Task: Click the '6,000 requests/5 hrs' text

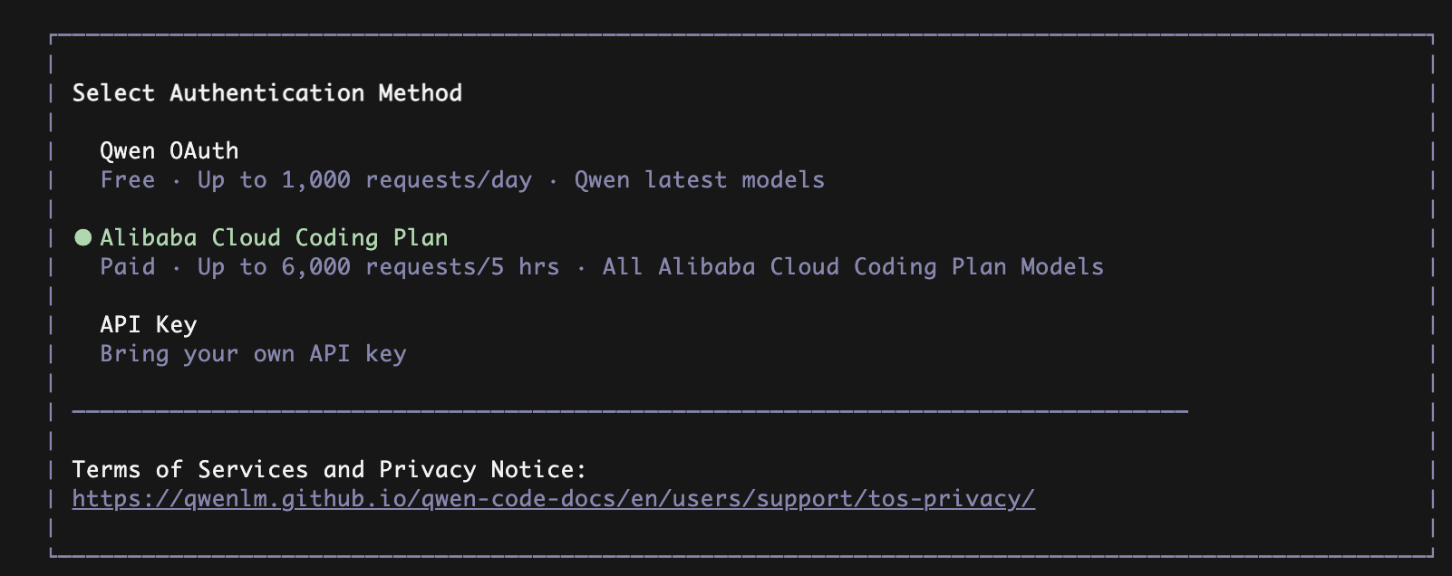Action: (x=420, y=266)
